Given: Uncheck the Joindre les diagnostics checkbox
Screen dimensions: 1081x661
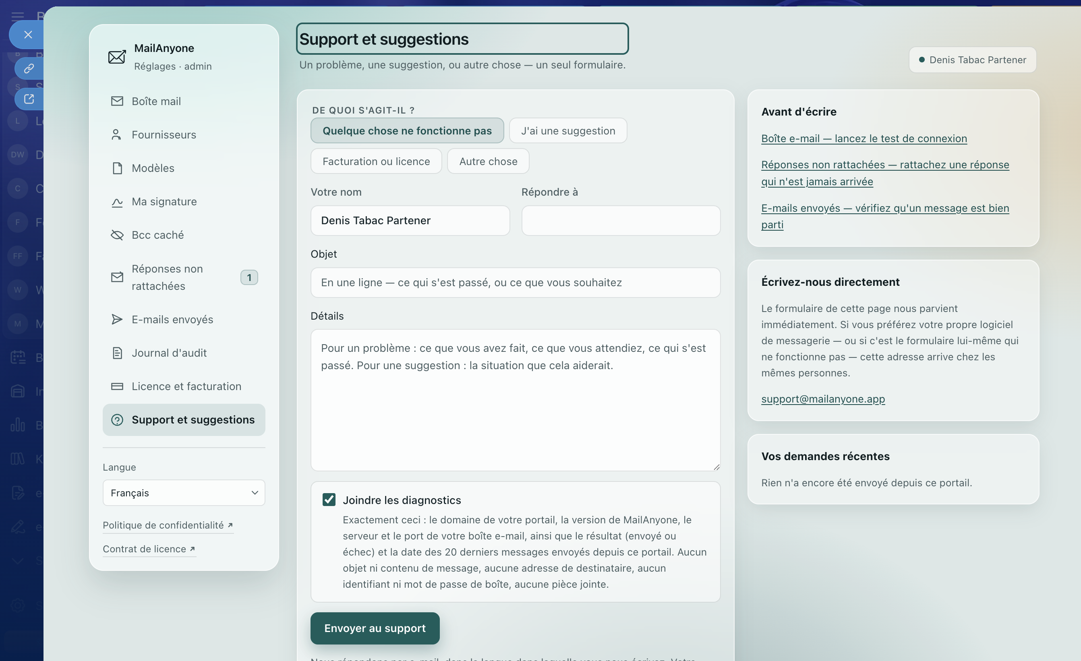Looking at the screenshot, I should tap(329, 500).
